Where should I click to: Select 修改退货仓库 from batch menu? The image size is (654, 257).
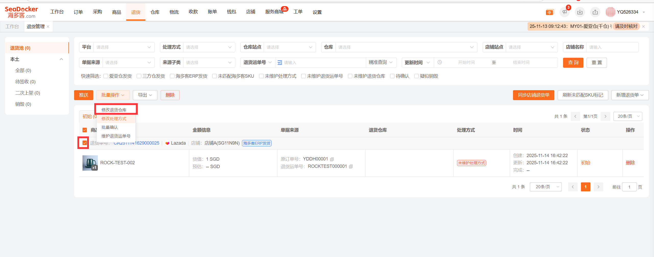[x=114, y=110]
